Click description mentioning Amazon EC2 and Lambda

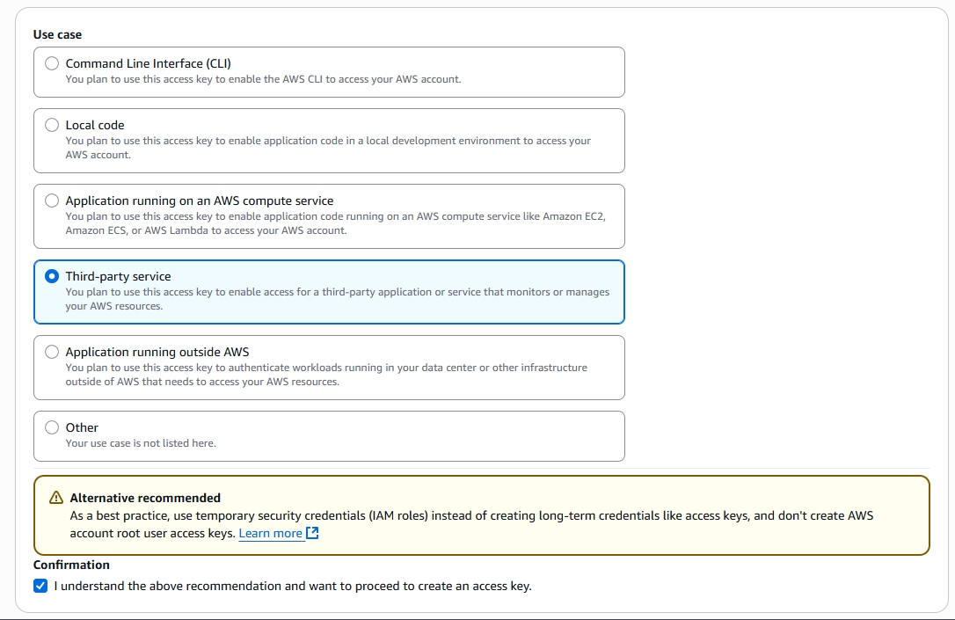tap(336, 222)
